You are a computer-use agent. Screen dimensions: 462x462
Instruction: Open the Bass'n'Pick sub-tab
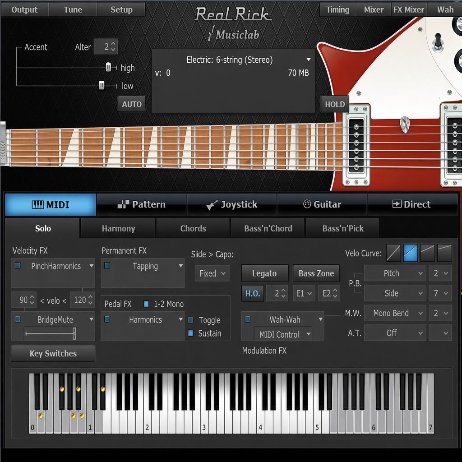[x=343, y=228]
